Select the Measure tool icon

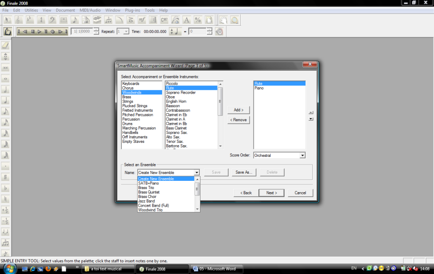tap(64, 20)
